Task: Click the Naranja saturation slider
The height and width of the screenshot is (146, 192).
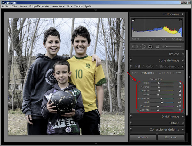Action: click(x=162, y=87)
